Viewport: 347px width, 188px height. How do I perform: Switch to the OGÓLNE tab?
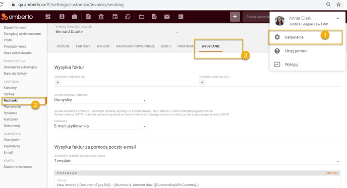point(63,46)
